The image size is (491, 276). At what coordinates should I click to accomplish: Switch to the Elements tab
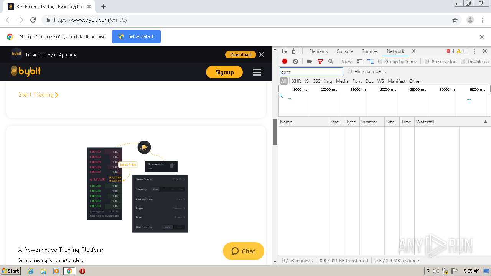(x=318, y=51)
